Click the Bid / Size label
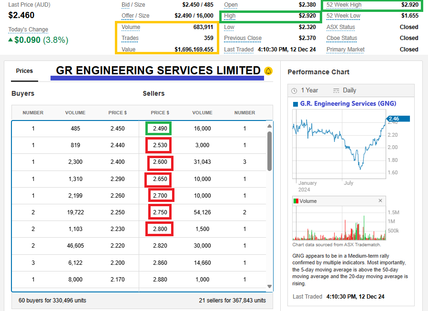Image resolution: width=428 pixels, height=311 pixels. [x=133, y=5]
